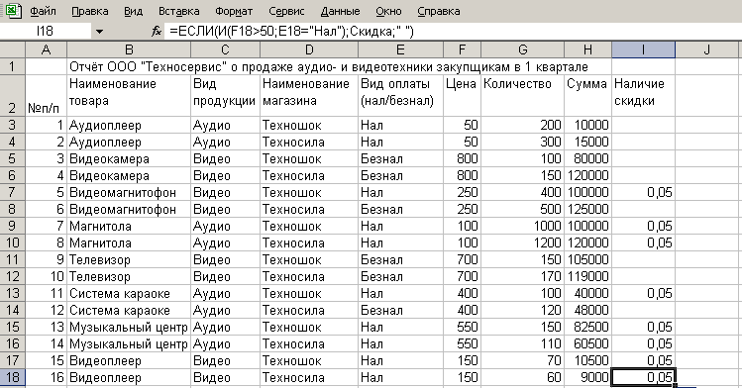This screenshot has height=388, width=742.
Task: Click Безнал cell in row 6
Action: point(400,176)
